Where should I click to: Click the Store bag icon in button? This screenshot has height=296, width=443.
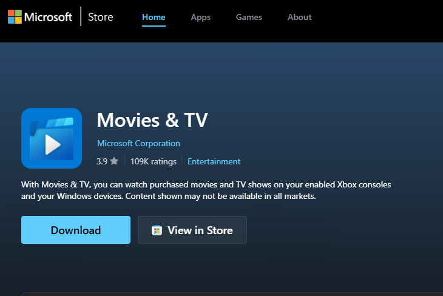pyautogui.click(x=157, y=230)
